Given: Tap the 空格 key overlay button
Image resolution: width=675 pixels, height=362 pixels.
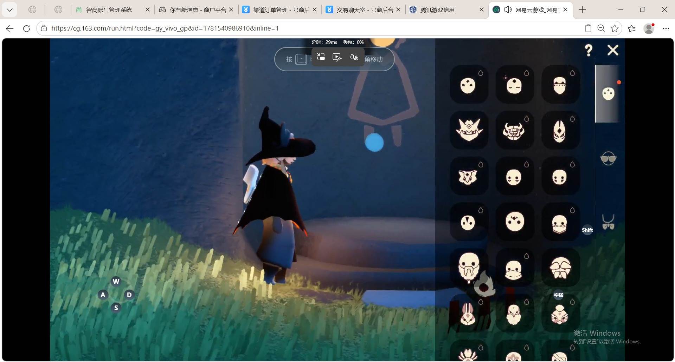Looking at the screenshot, I should click(x=558, y=295).
